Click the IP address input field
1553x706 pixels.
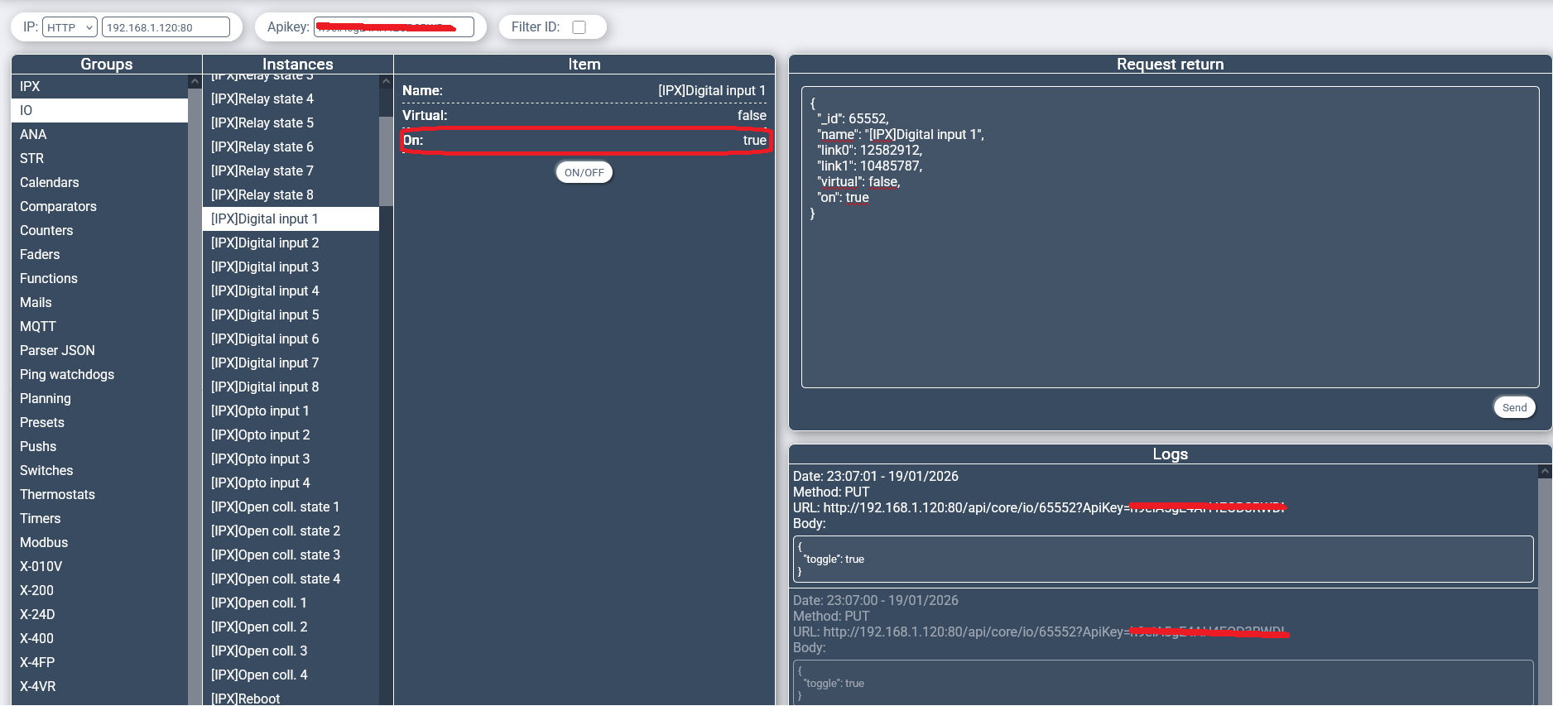(x=166, y=27)
